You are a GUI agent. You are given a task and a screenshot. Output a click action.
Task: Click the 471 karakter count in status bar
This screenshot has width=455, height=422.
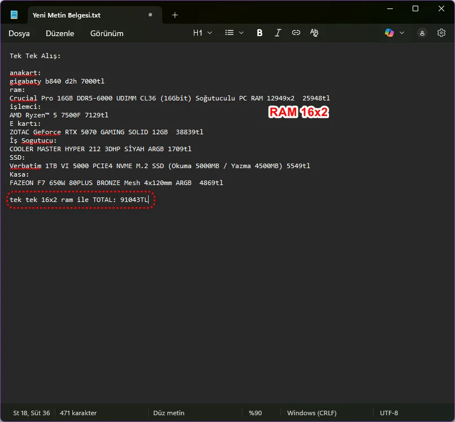[78, 413]
